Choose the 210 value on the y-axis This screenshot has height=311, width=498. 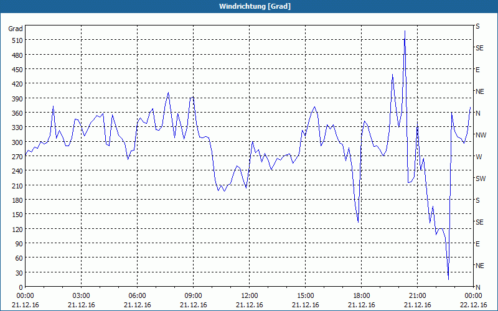pos(17,185)
